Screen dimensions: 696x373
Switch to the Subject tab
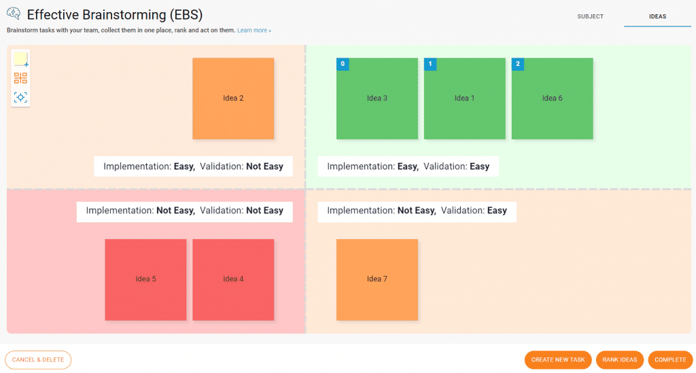pos(590,16)
